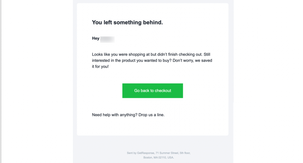The width and height of the screenshot is (303, 163).
Task: Click the bold 'Hey' greeting text
Action: (x=96, y=38)
